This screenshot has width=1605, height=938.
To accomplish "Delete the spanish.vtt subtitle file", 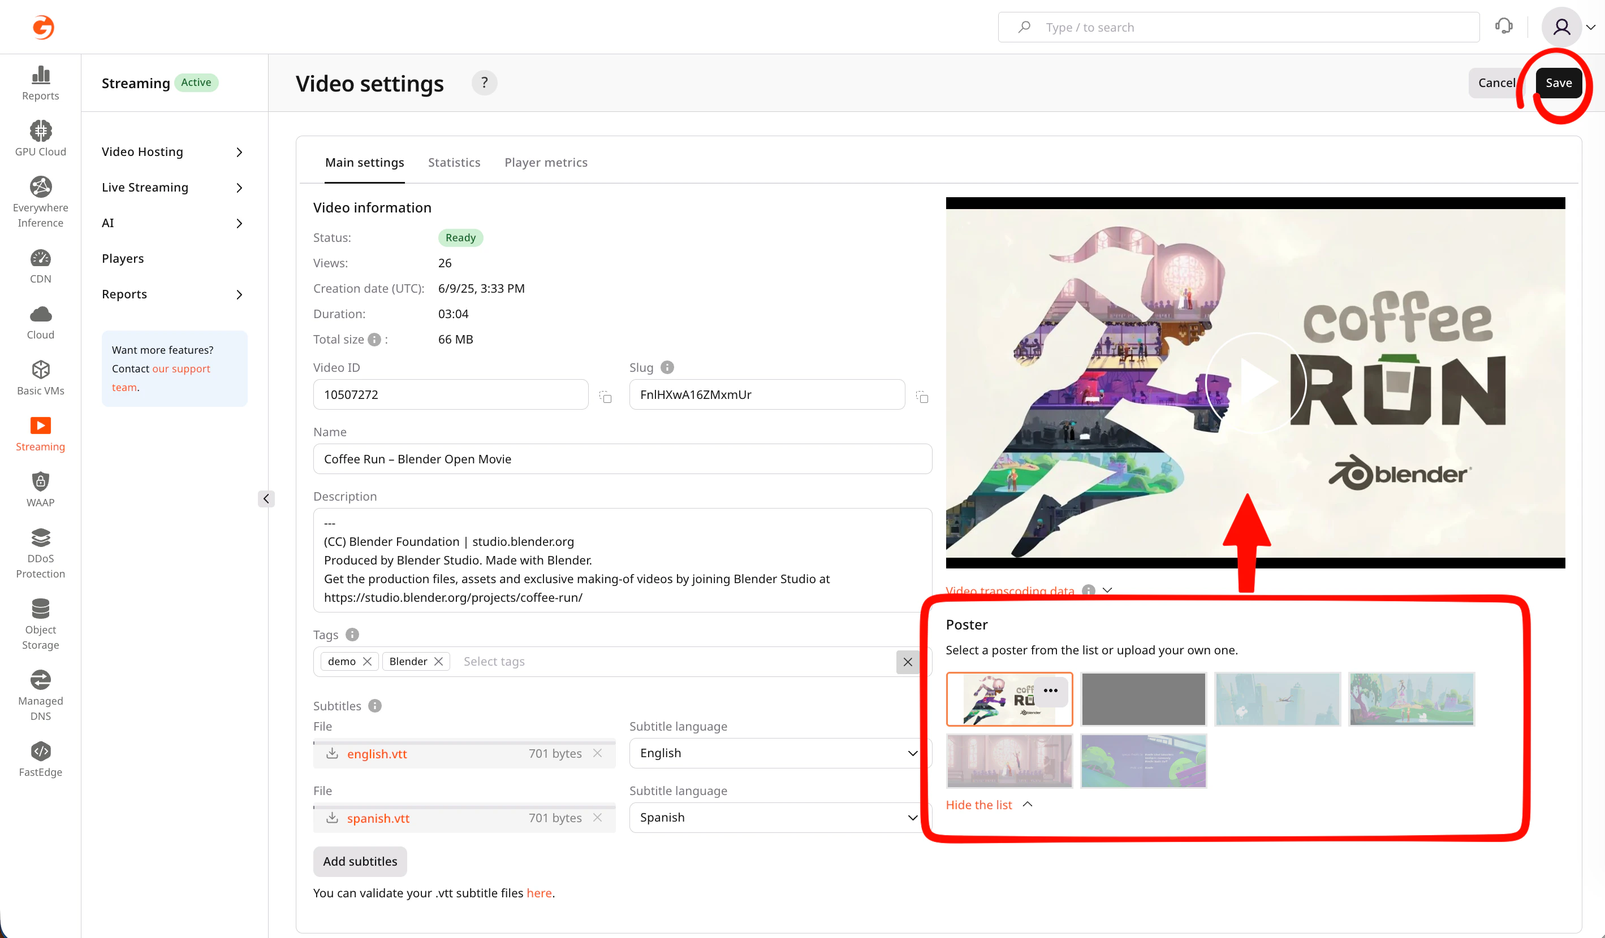I will coord(597,818).
